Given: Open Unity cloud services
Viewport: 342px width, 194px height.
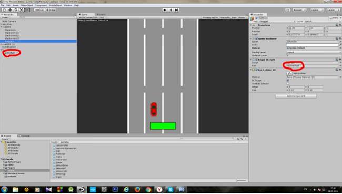Looking at the screenshot, I should coord(288,10).
